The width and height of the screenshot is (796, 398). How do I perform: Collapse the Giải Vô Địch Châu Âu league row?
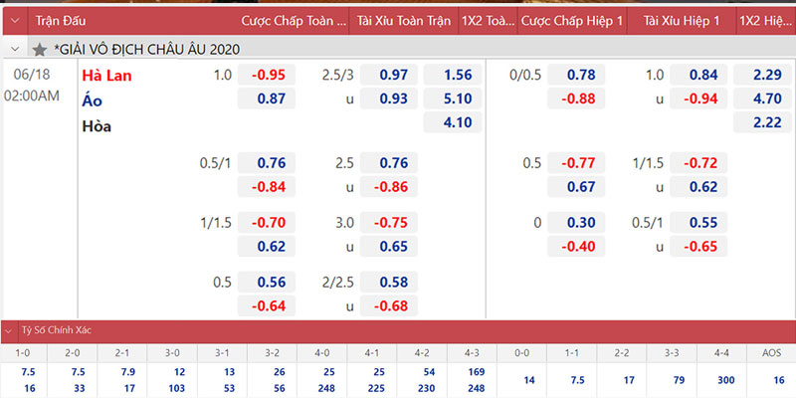pyautogui.click(x=14, y=48)
